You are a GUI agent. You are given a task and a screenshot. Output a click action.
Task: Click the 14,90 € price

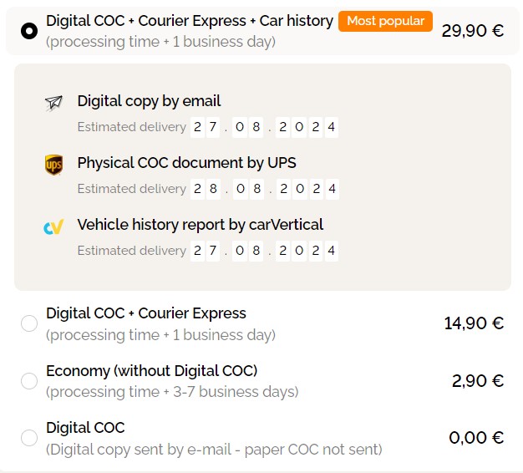[x=474, y=323]
